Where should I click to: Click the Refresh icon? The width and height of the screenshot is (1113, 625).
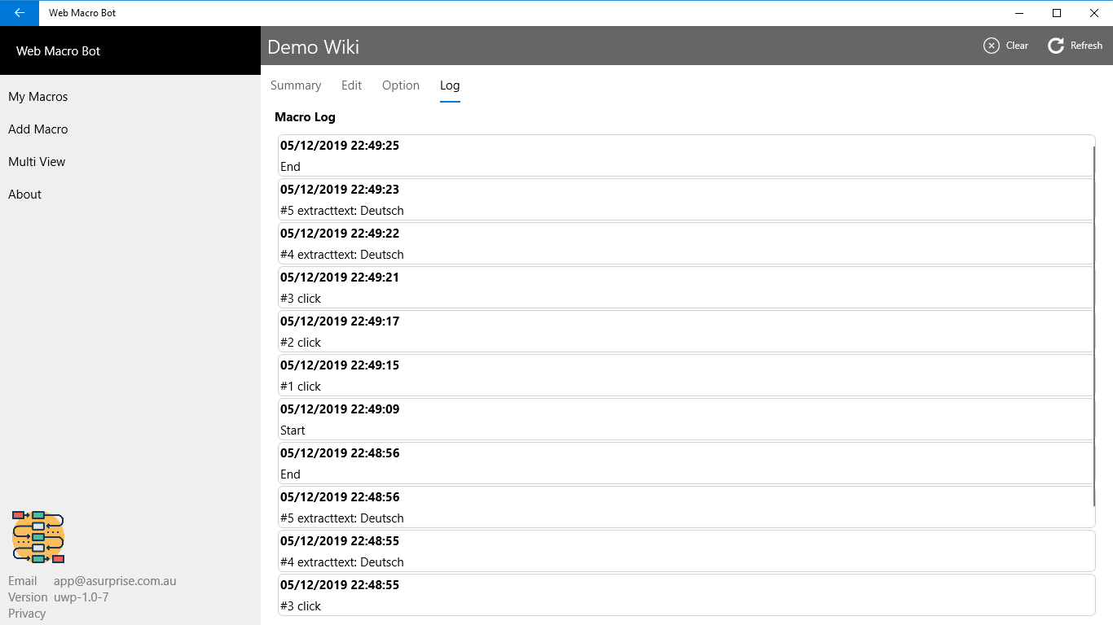point(1056,46)
